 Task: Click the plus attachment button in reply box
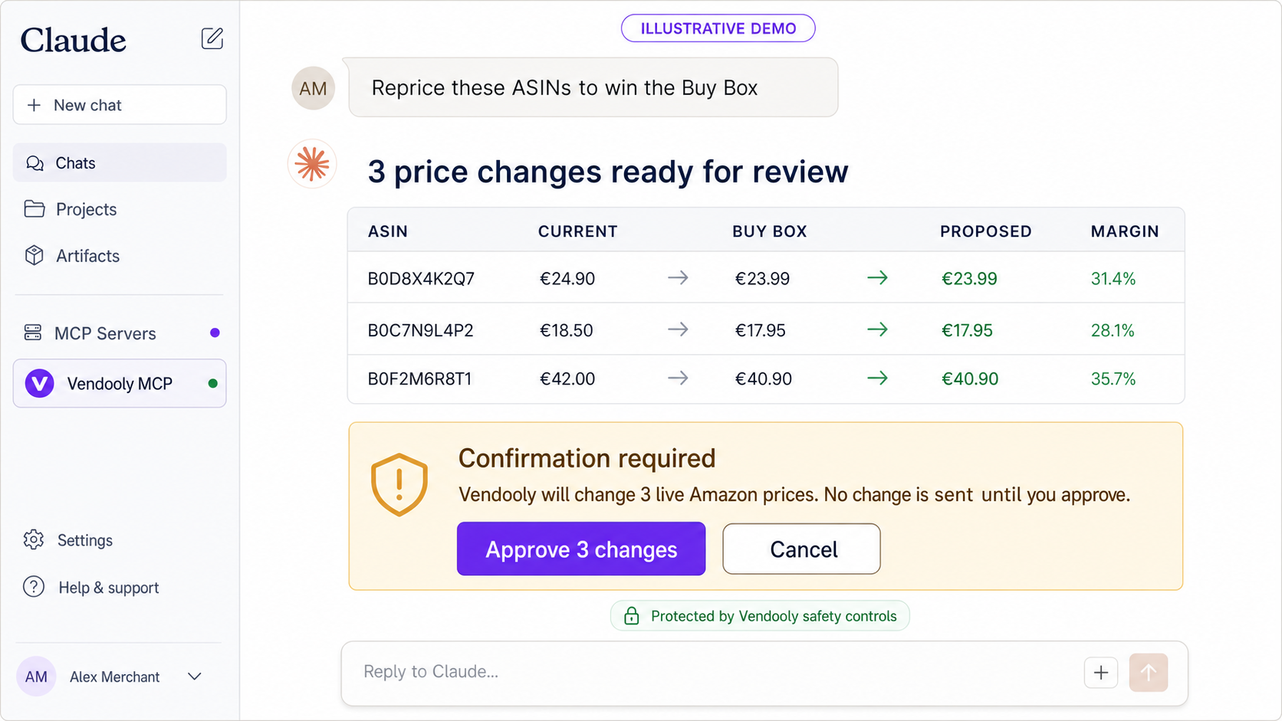[1101, 673]
